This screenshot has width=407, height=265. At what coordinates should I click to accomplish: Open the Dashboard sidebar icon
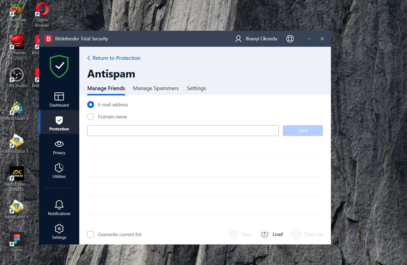[59, 96]
